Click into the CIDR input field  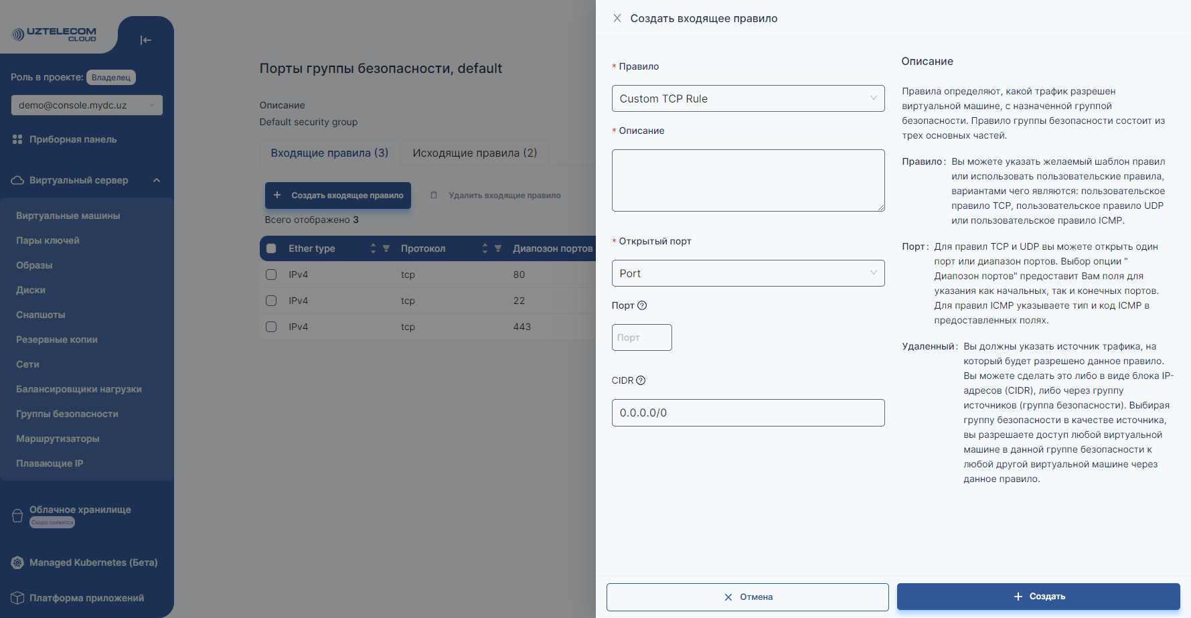click(x=748, y=412)
